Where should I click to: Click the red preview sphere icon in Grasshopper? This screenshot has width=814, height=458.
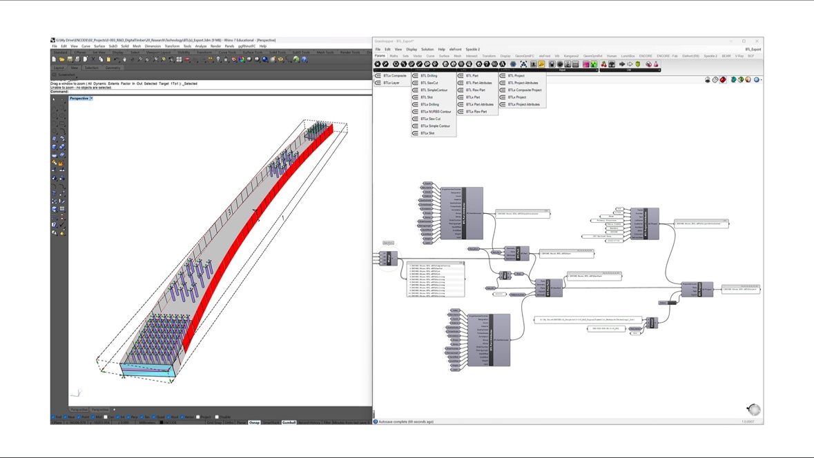(723, 79)
